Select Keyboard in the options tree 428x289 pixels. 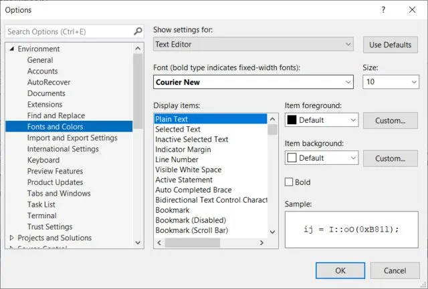pos(42,160)
